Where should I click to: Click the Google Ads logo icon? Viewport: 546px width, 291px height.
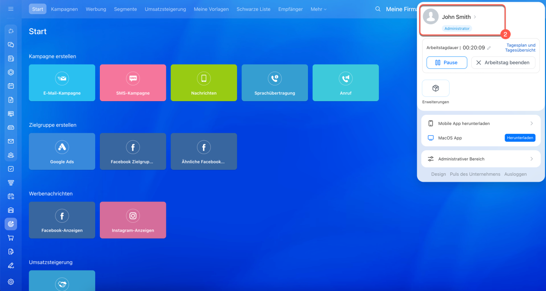tap(62, 147)
